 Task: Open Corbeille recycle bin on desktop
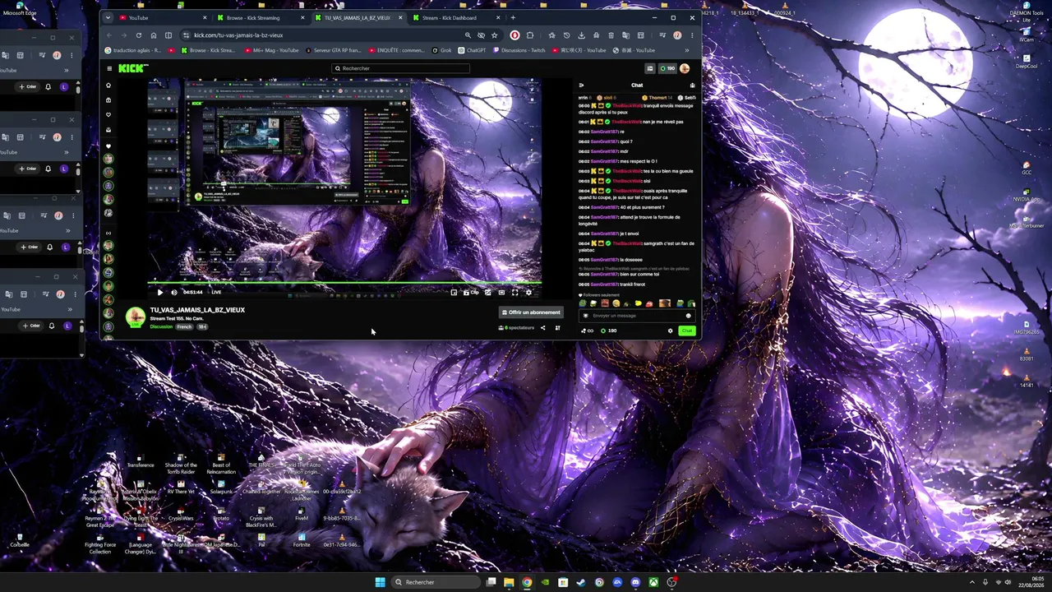click(20, 539)
